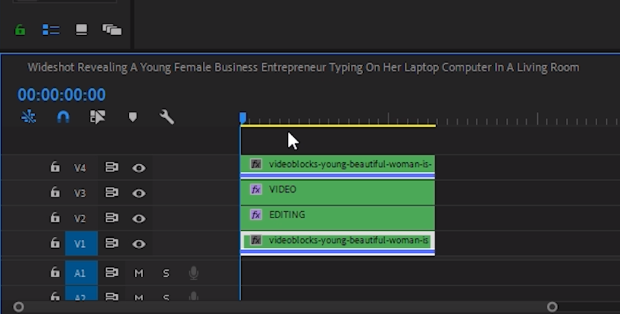Hide track V1 output eye
The image size is (620, 314).
point(139,244)
